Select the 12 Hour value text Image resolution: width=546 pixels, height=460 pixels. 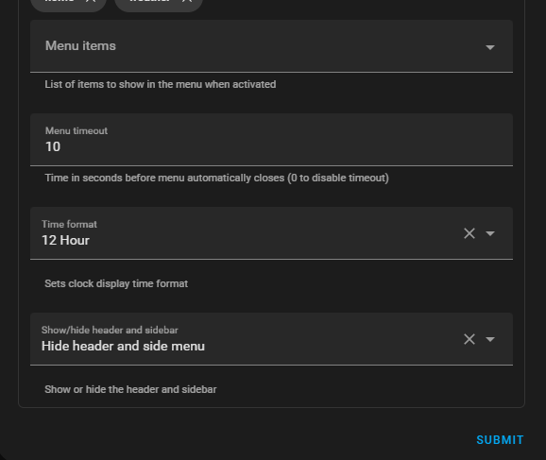tap(65, 240)
